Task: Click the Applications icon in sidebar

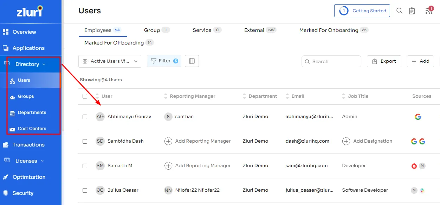Action: [6, 48]
